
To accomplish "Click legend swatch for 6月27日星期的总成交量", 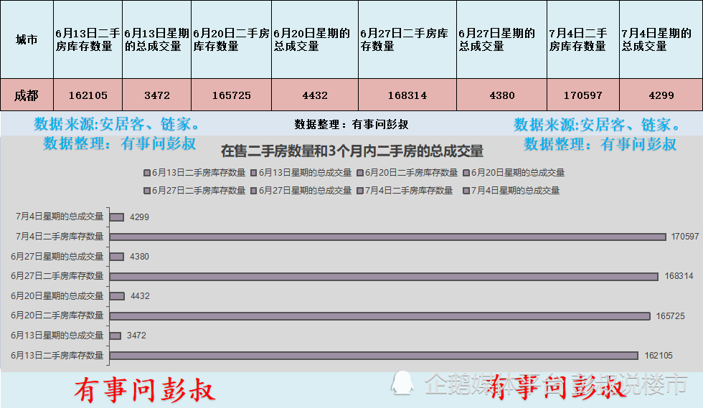I will [x=253, y=191].
